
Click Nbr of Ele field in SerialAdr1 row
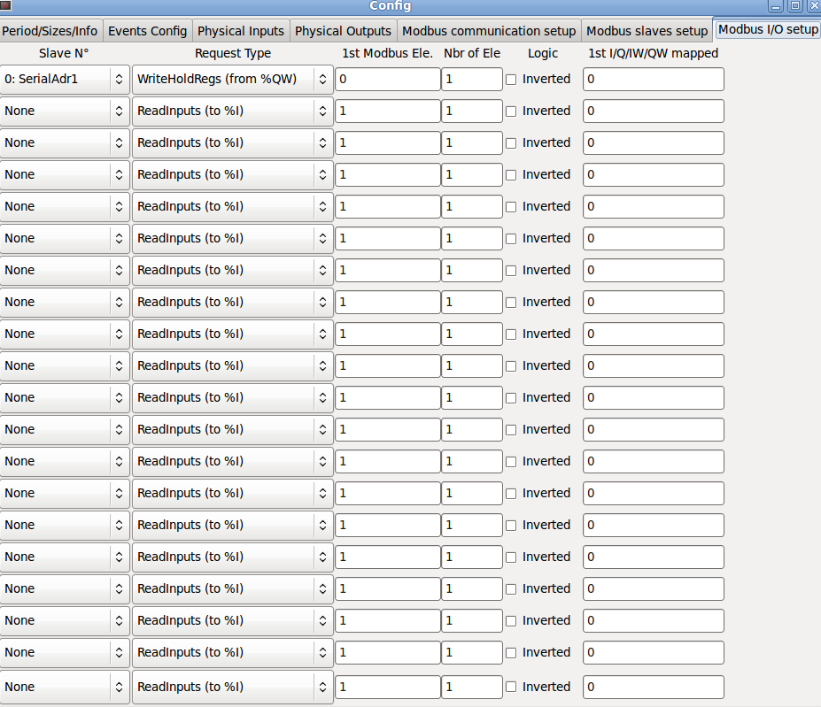pyautogui.click(x=472, y=80)
